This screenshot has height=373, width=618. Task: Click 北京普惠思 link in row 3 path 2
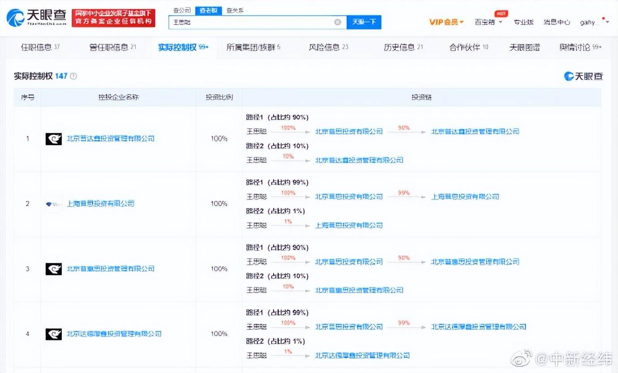click(x=359, y=291)
